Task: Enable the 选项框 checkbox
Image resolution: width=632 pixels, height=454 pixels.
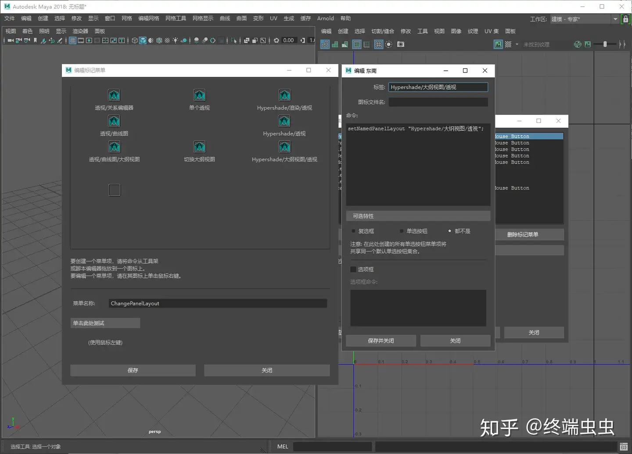Action: click(353, 269)
